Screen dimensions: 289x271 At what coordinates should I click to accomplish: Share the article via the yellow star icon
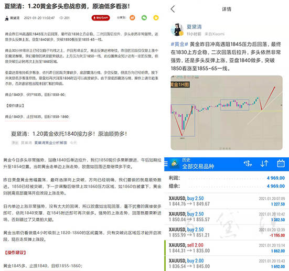tap(156, 18)
